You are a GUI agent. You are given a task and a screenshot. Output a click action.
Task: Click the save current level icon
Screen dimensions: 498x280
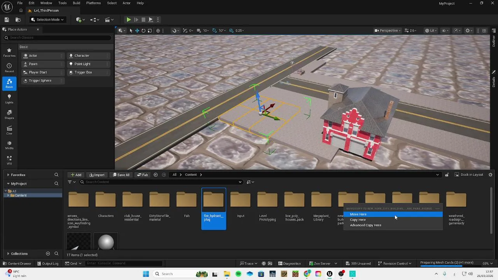coord(7,19)
